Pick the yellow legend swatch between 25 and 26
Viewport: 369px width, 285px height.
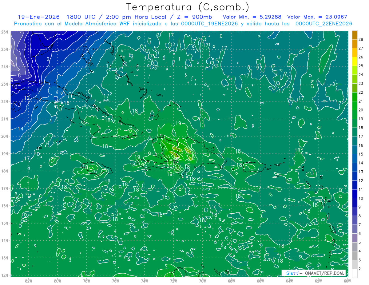pyautogui.click(x=355, y=61)
